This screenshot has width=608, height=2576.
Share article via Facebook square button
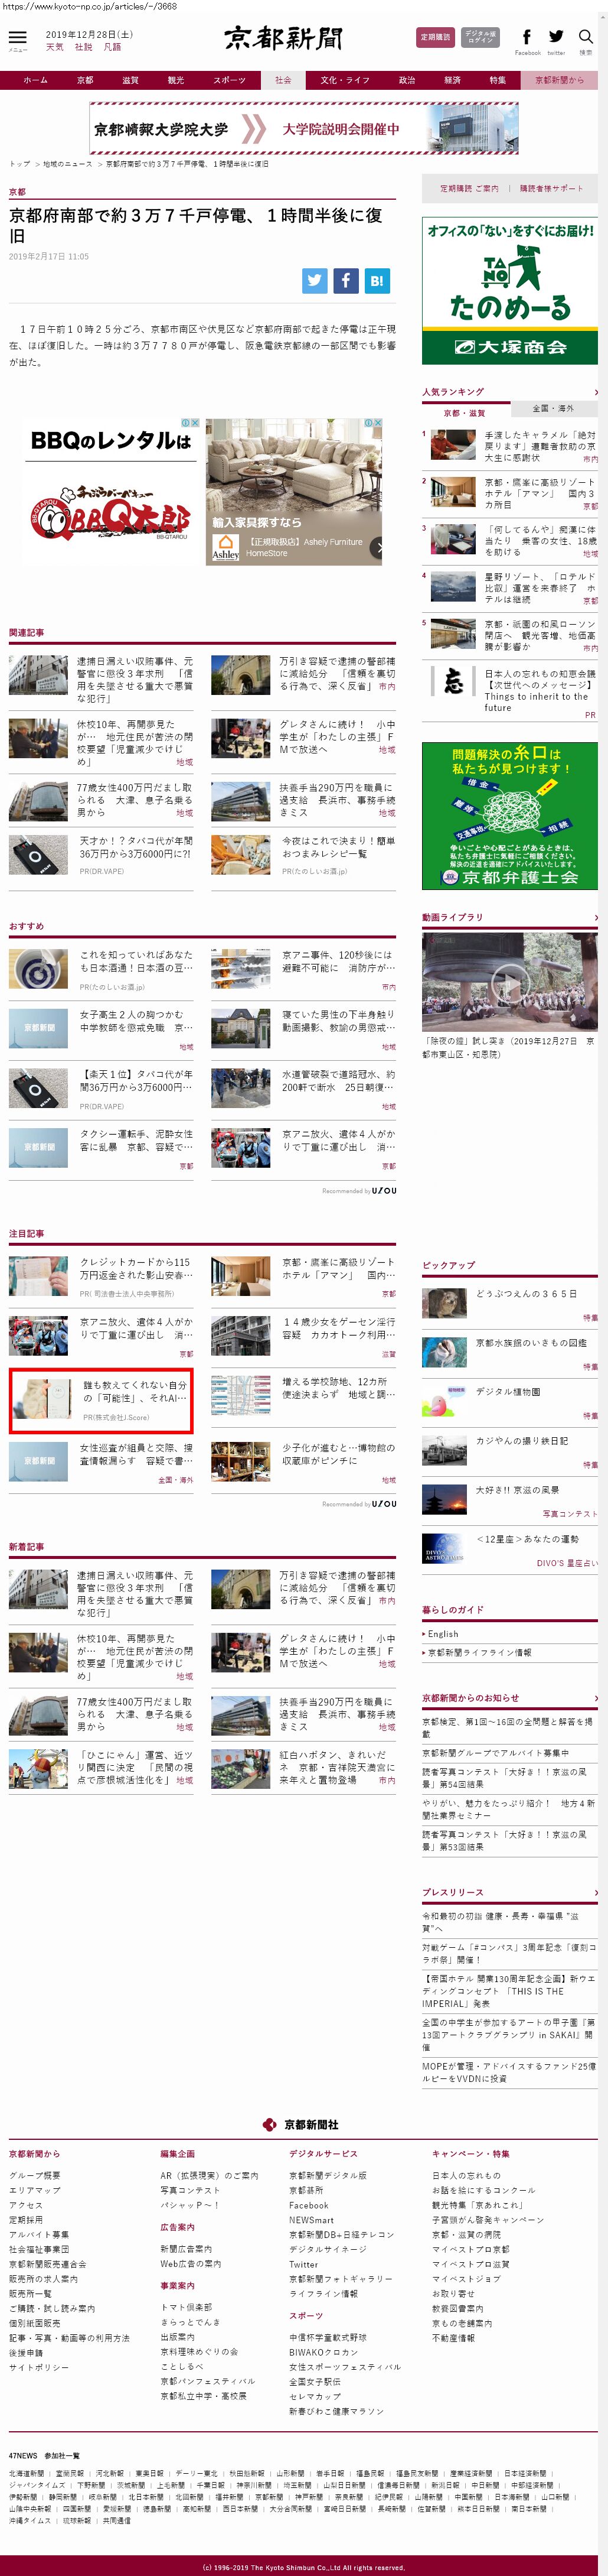[345, 281]
